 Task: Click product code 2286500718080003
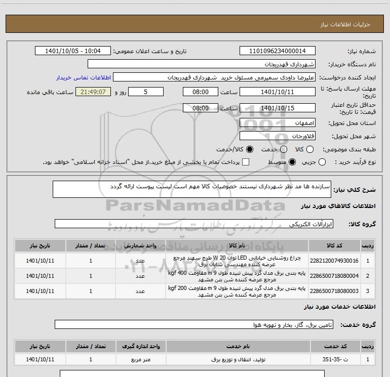[x=334, y=291]
